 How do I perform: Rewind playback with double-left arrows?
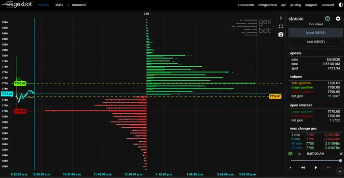click(303, 168)
